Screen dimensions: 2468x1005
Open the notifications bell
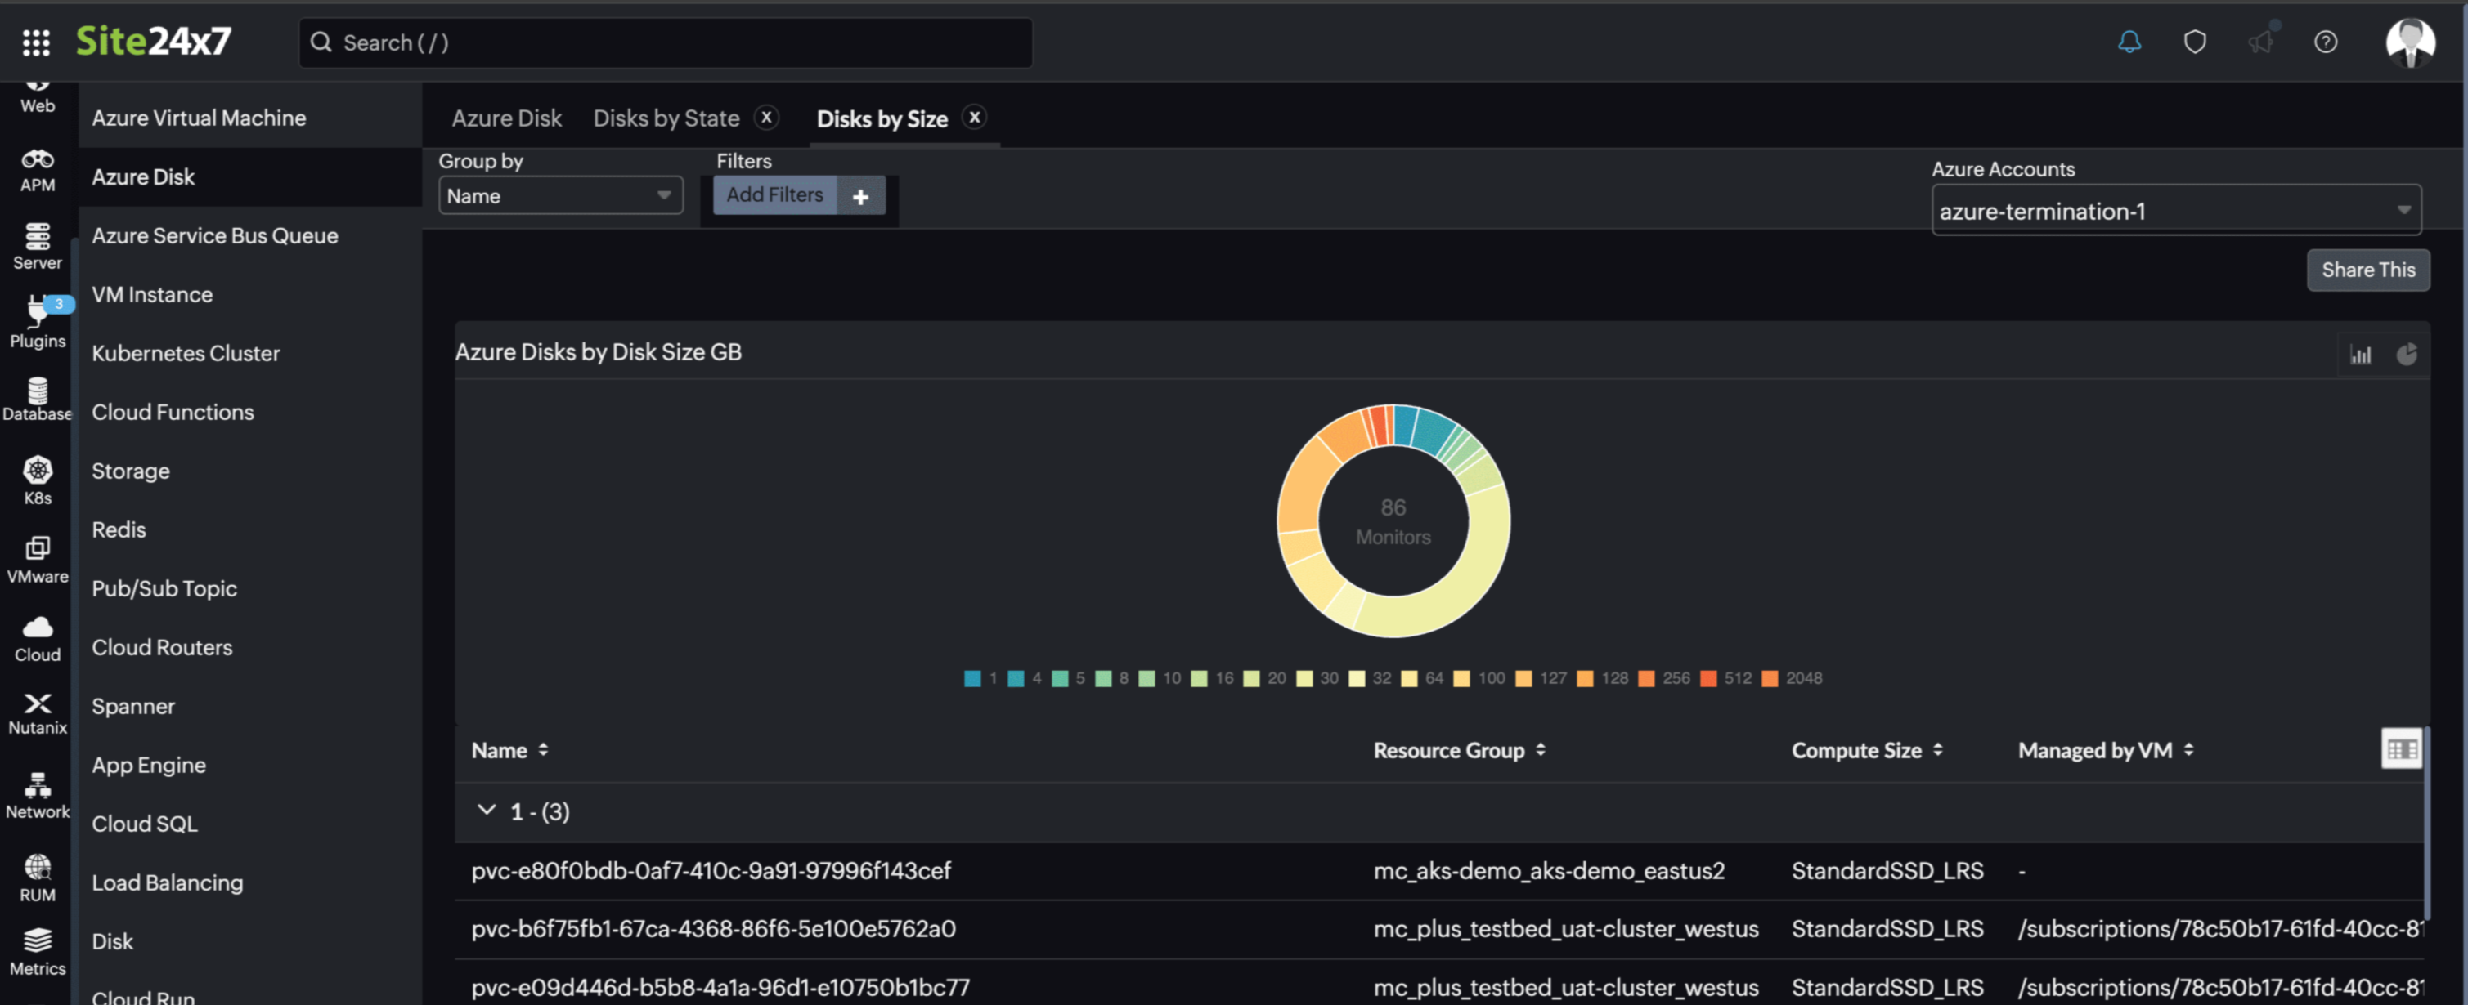pyautogui.click(x=2129, y=42)
